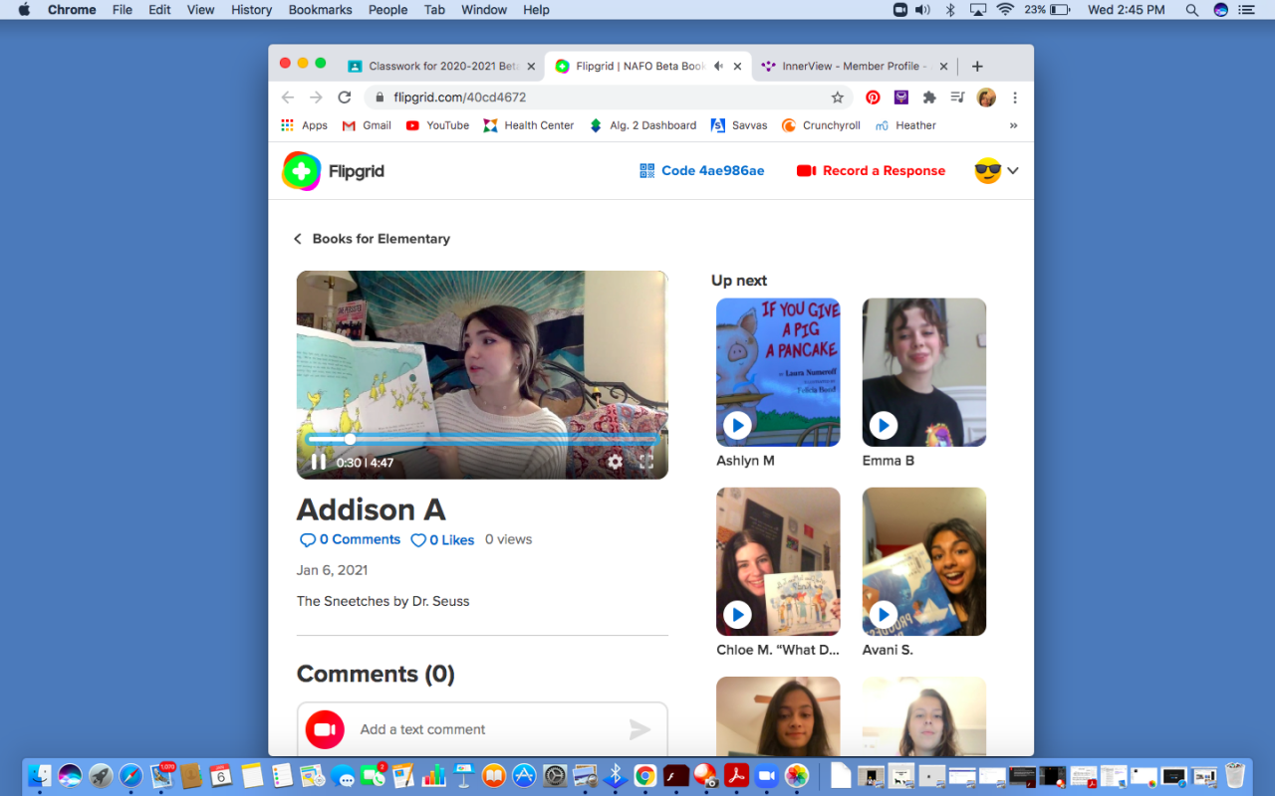Show more bookmarks with the chevron
The height and width of the screenshot is (796, 1275).
[x=1014, y=125]
